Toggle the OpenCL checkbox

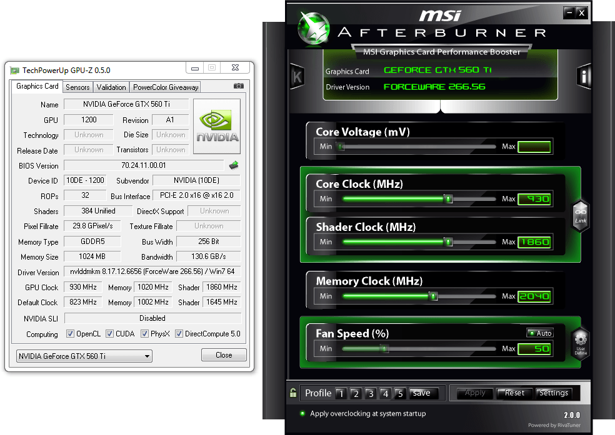point(70,334)
